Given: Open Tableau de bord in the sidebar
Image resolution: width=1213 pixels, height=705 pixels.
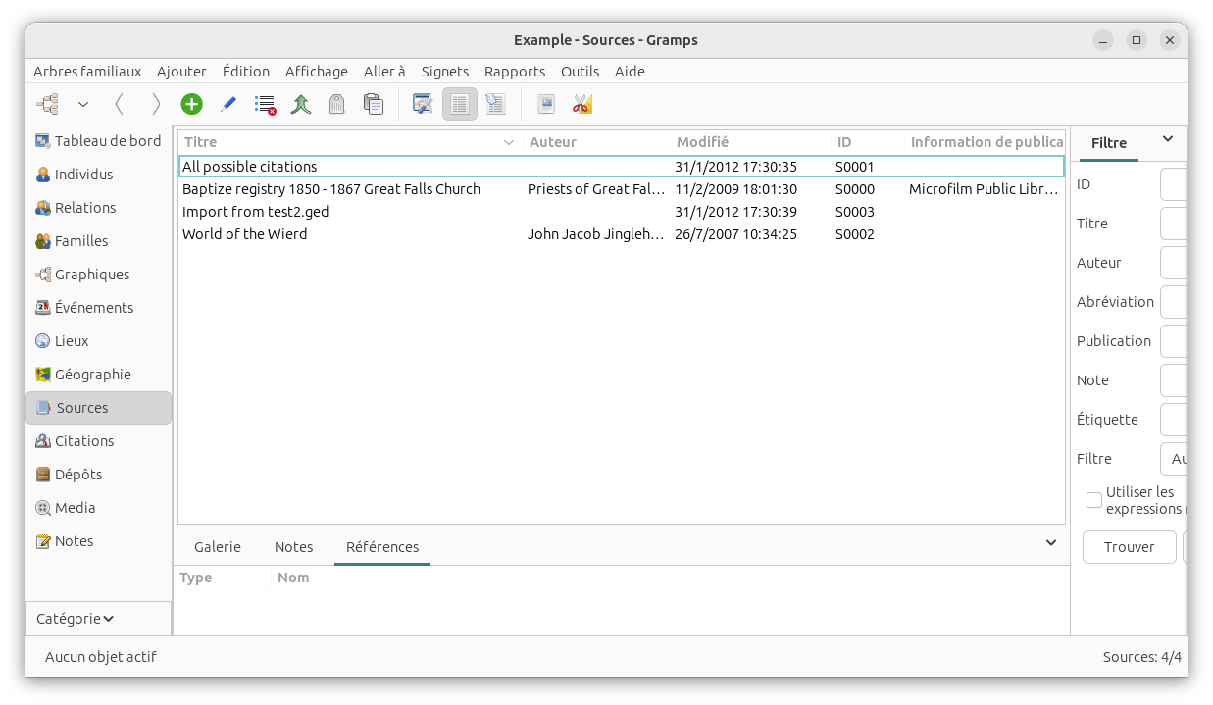Looking at the screenshot, I should coord(98,141).
